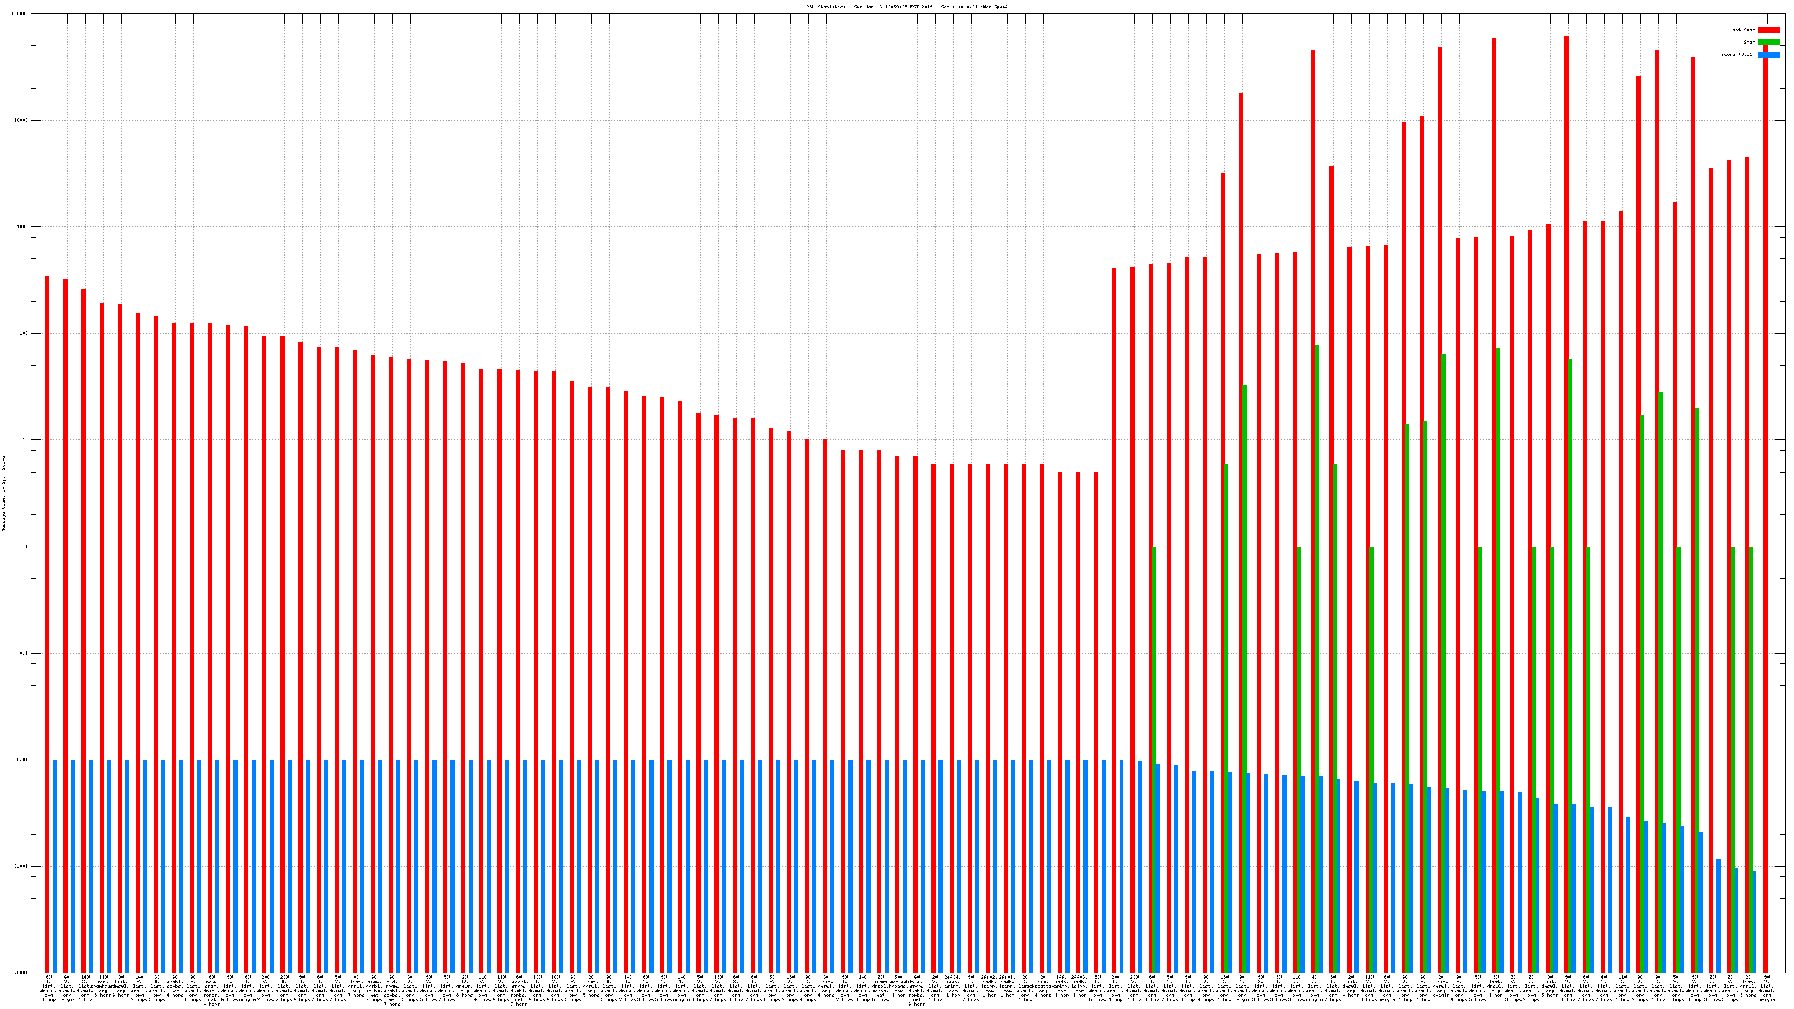Click the first x-axis label '1.list.dnswl.org 1 hop'
This screenshot has width=1794, height=1009.
(49, 988)
